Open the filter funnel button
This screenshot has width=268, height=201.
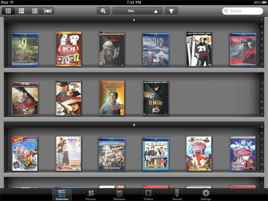[x=171, y=11]
